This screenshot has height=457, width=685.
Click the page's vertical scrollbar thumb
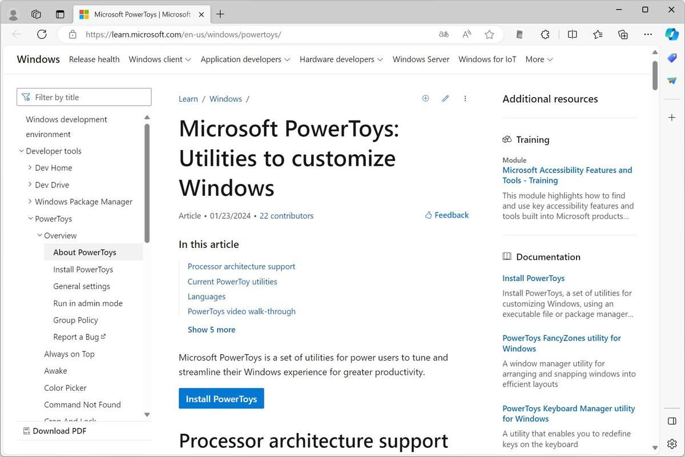pyautogui.click(x=655, y=74)
